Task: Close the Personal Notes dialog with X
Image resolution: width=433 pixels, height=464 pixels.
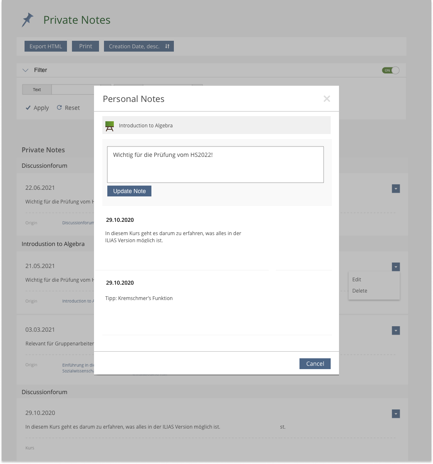Action: (327, 99)
